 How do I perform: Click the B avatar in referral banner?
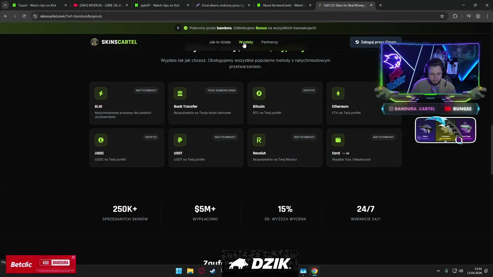178,28
